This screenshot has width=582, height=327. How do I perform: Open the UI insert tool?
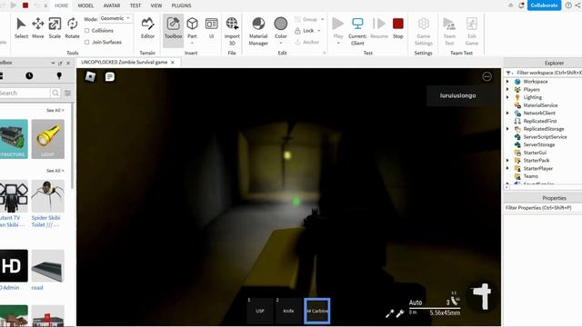211,28
